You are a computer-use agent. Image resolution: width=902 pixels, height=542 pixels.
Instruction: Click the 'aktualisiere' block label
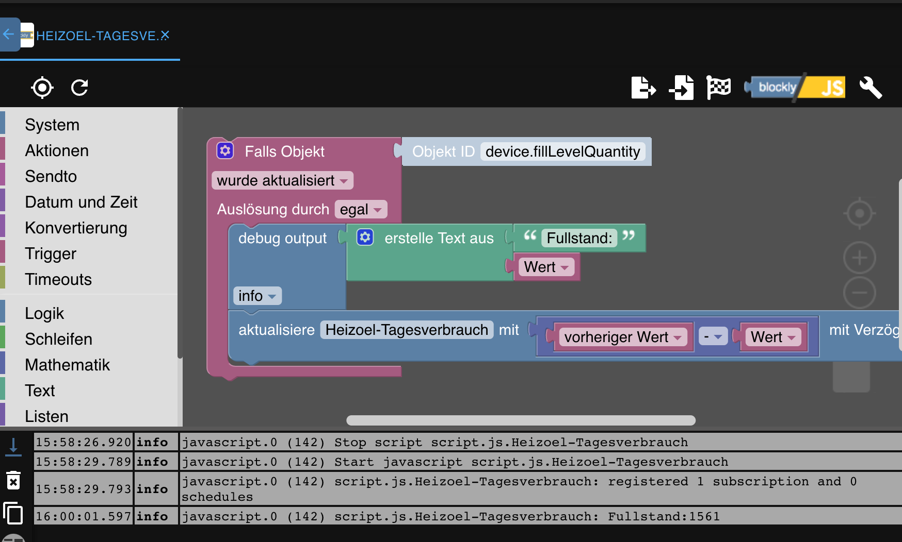tap(277, 330)
